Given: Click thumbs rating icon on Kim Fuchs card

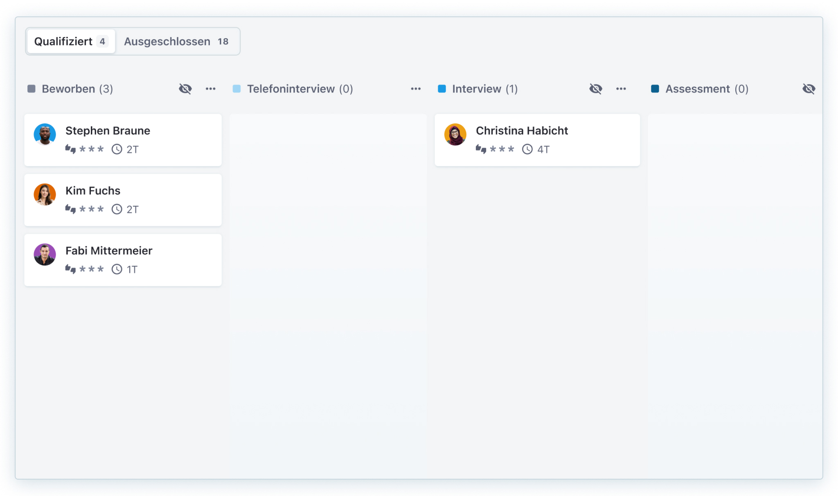Looking at the screenshot, I should pyautogui.click(x=70, y=209).
